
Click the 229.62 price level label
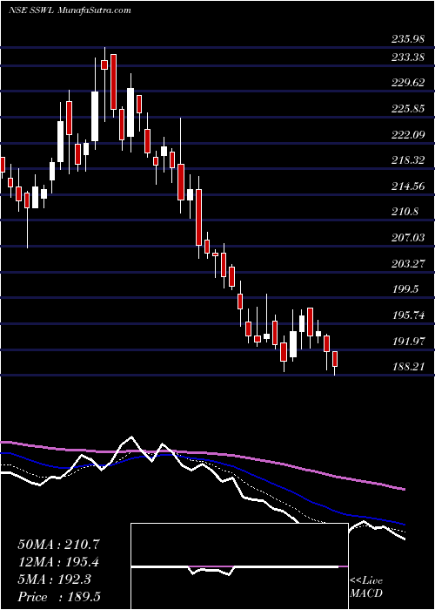(407, 84)
